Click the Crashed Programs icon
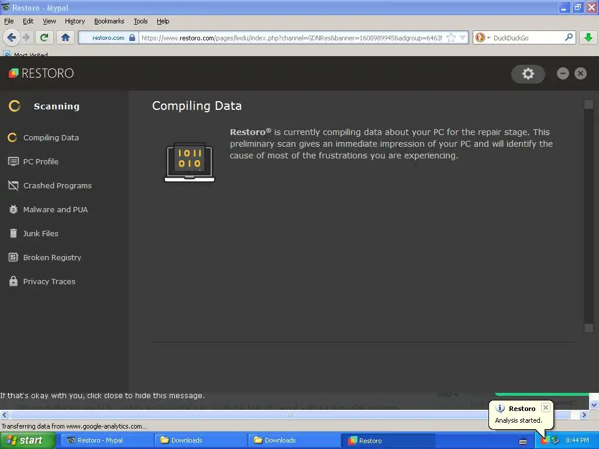This screenshot has height=449, width=599. click(x=13, y=185)
